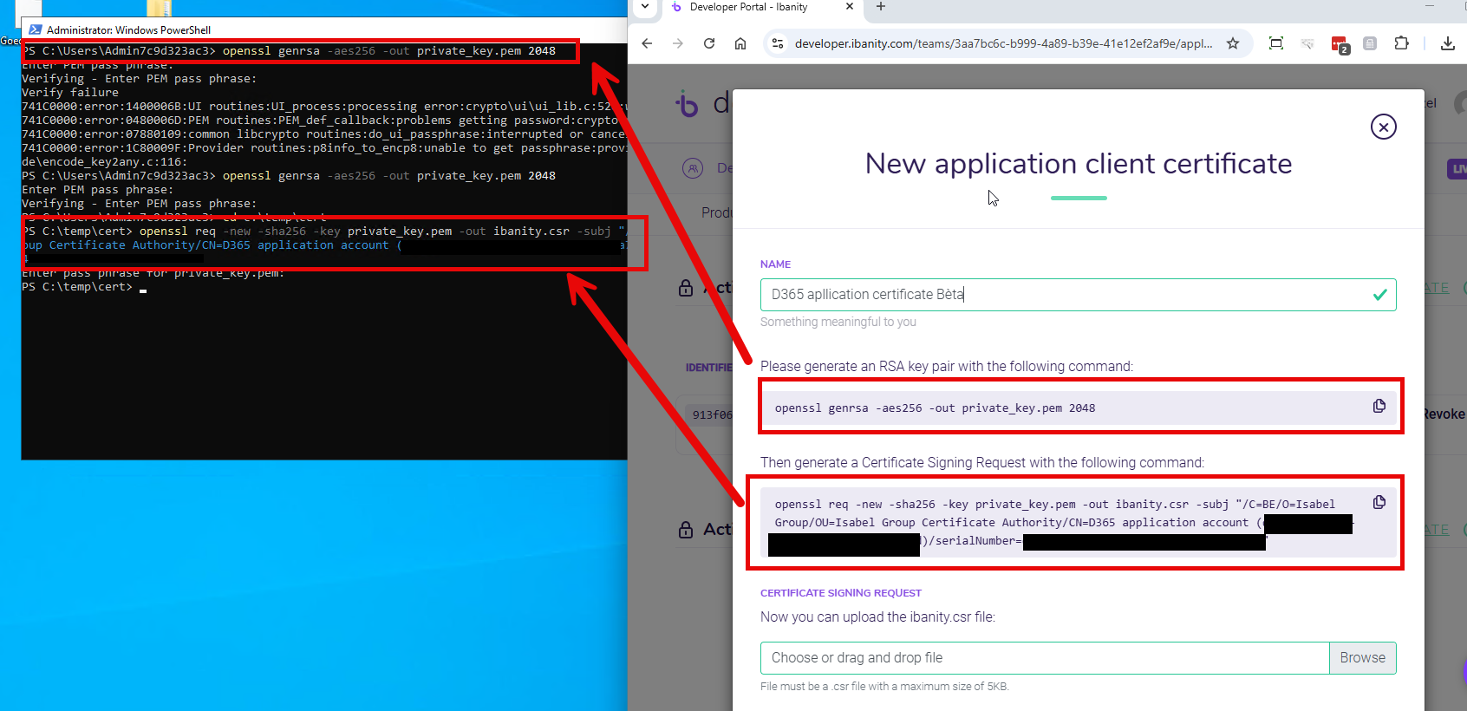
Task: Click the PowerShell window title bar icon
Action: pos(36,29)
